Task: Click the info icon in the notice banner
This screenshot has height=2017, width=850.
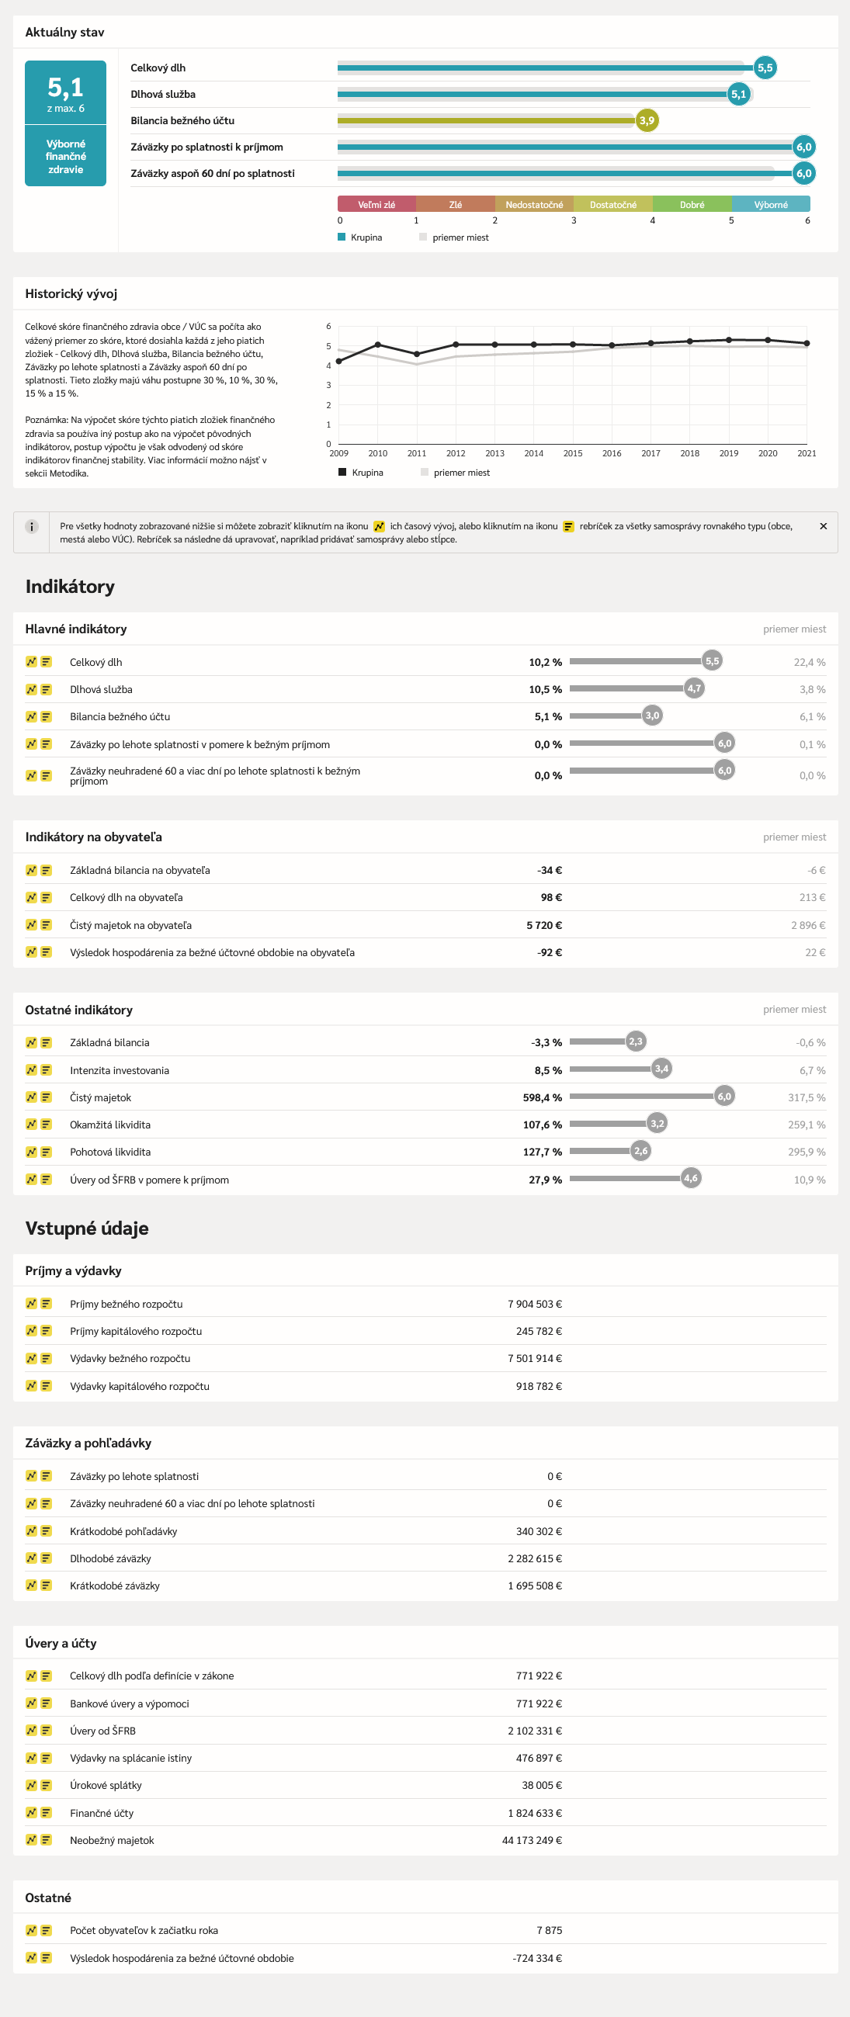Action: [x=32, y=527]
